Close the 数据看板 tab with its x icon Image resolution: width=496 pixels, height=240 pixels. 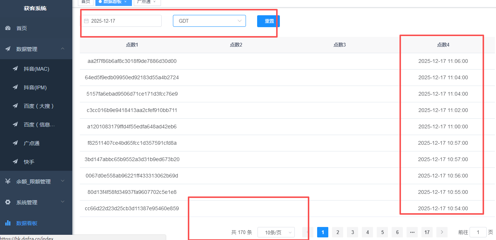point(126,2)
